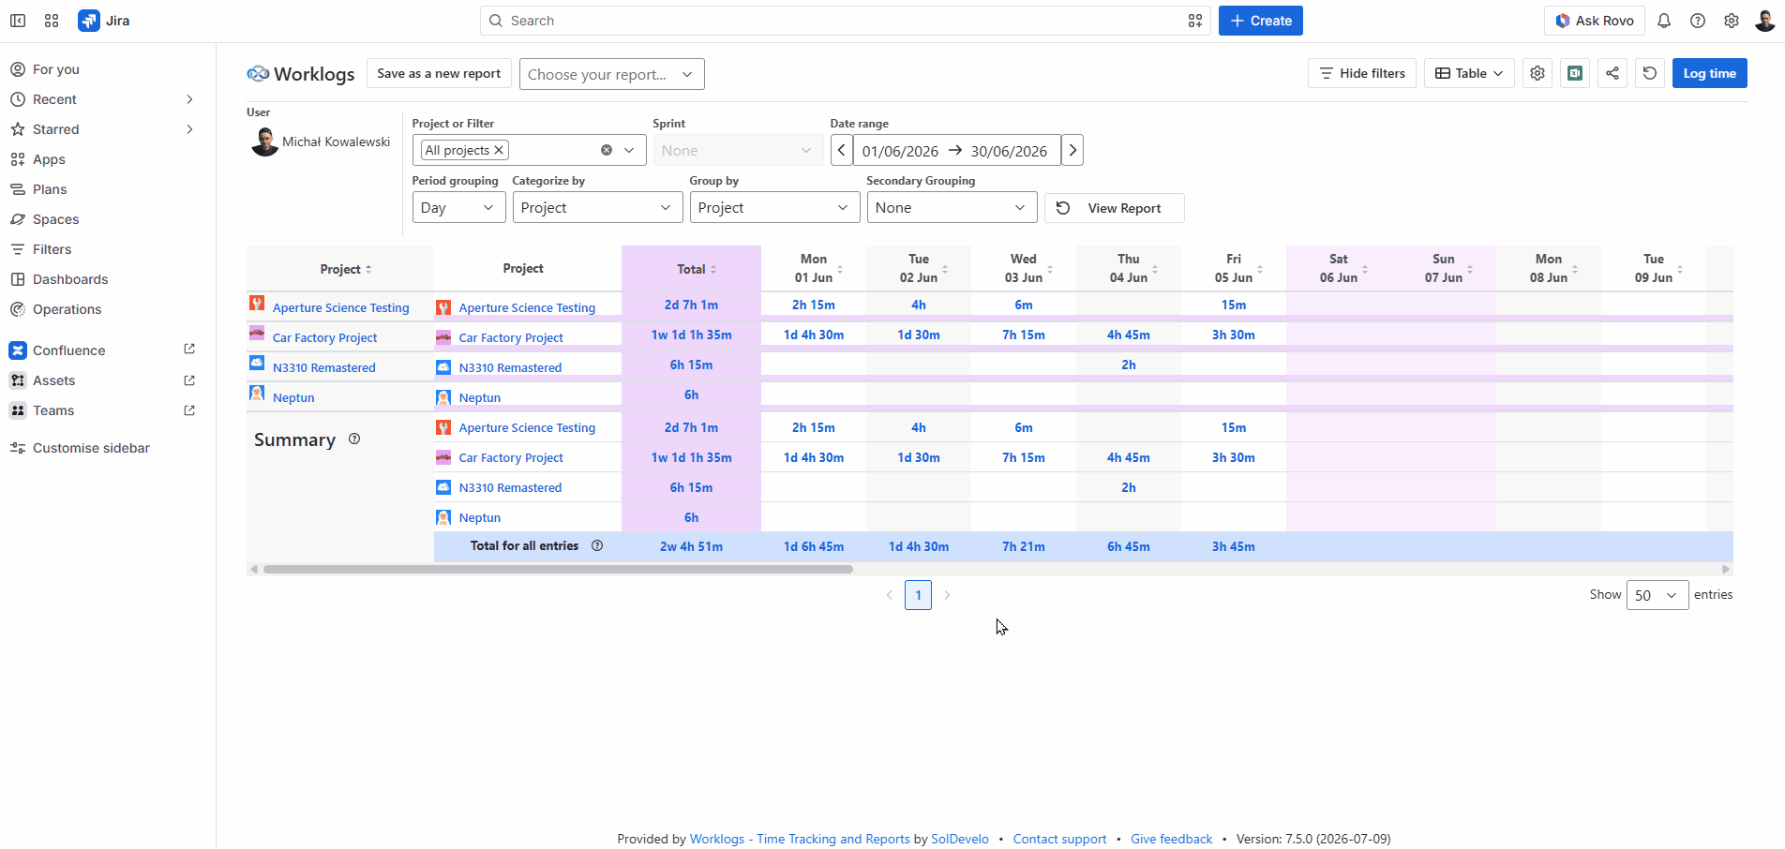The width and height of the screenshot is (1785, 849).
Task: Open notifications bell
Action: [x=1664, y=21]
